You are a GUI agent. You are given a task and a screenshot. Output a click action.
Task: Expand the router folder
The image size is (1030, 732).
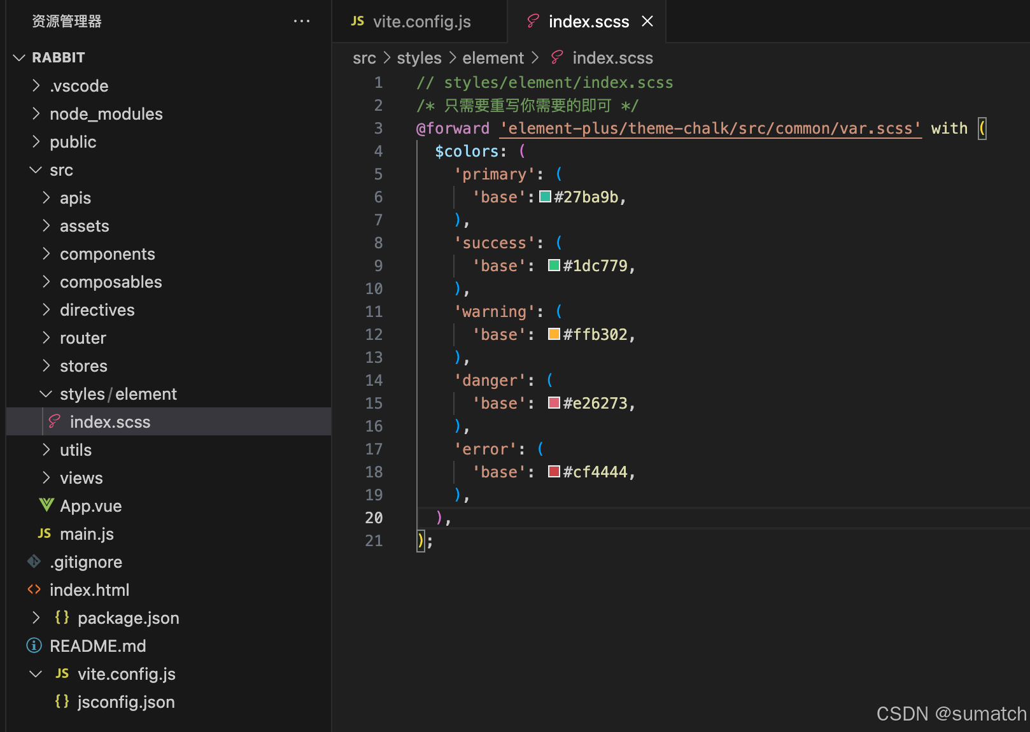coord(46,337)
